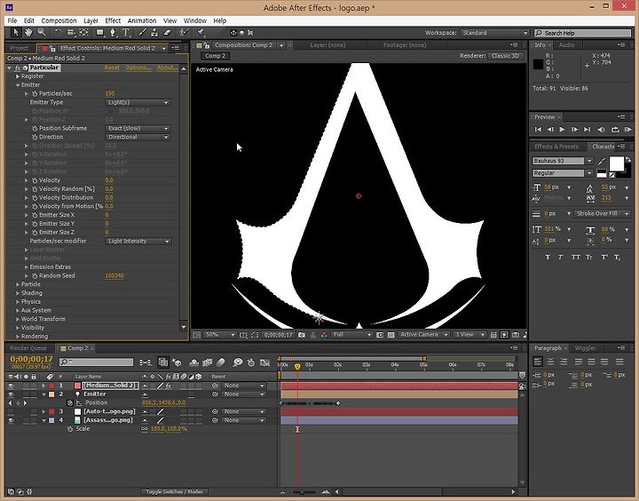The height and width of the screenshot is (501, 639).
Task: Select the Puppet Pin tool
Action: click(x=200, y=32)
